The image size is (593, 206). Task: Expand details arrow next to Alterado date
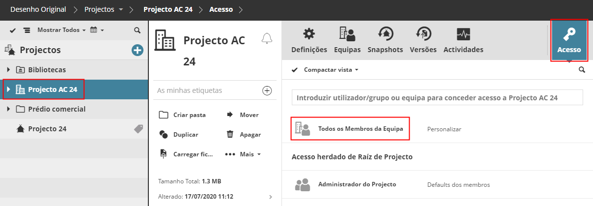270,197
